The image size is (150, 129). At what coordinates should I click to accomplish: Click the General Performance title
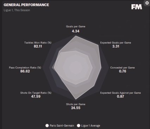26,5
